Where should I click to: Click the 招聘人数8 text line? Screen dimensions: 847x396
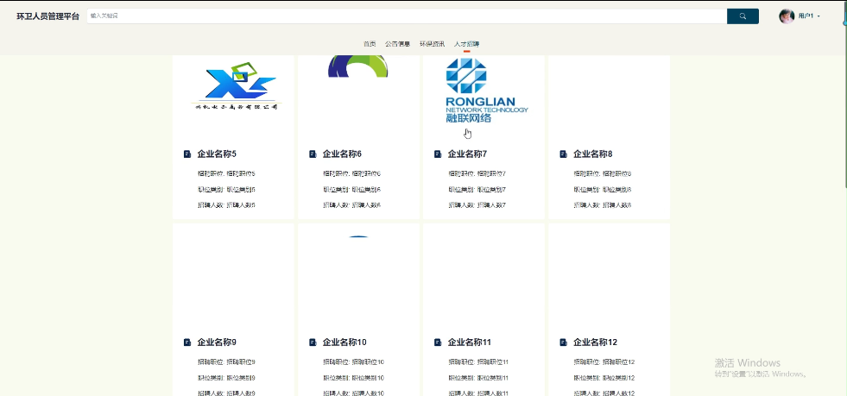coord(603,205)
